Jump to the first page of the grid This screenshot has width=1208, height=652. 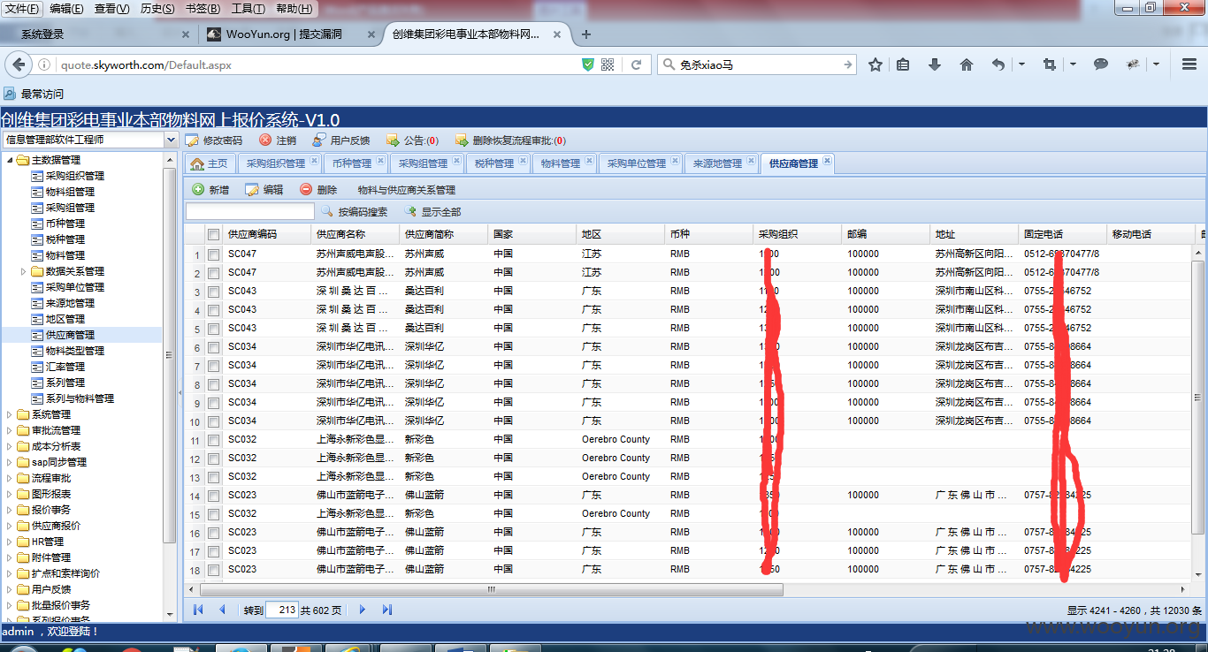point(198,610)
